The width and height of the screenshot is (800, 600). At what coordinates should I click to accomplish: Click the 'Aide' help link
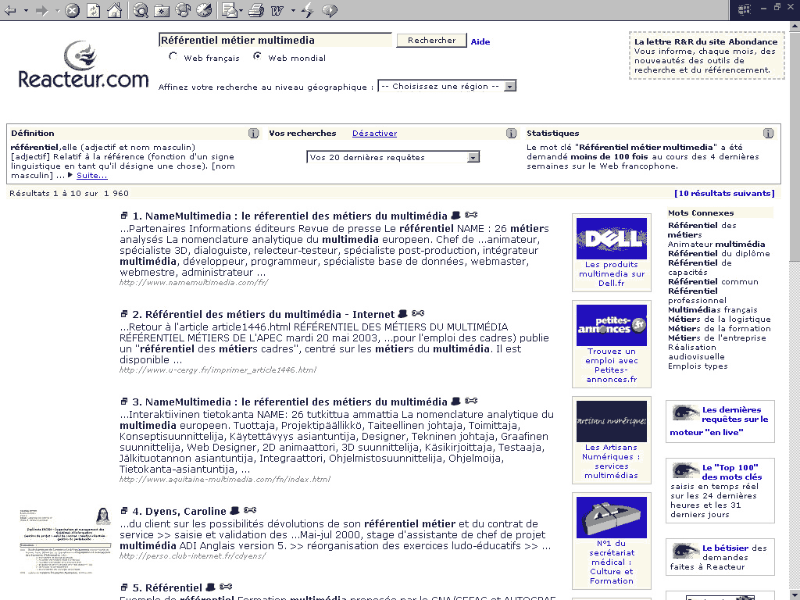click(480, 41)
